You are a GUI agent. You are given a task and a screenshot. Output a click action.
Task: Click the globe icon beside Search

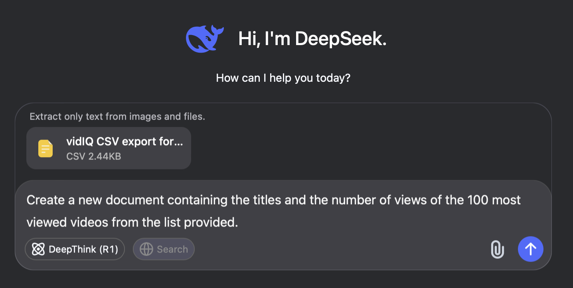tap(146, 249)
